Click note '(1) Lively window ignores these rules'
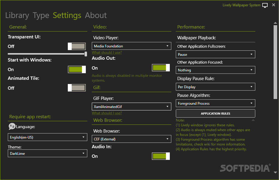Screen dimensions: 279x180 coord(205,125)
